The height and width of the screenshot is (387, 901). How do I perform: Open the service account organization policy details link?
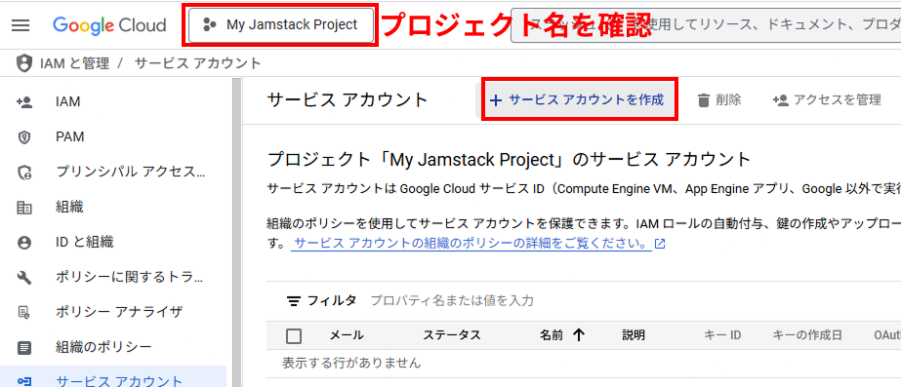472,243
